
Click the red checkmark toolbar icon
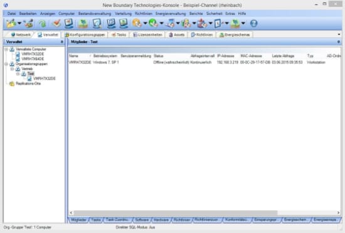click(x=56, y=23)
